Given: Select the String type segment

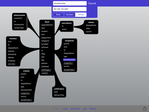Looking at the screenshot, I should tap(81, 15).
